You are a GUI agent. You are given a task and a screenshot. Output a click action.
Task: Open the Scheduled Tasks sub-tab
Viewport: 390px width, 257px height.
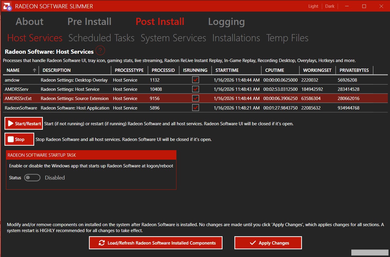101,38
